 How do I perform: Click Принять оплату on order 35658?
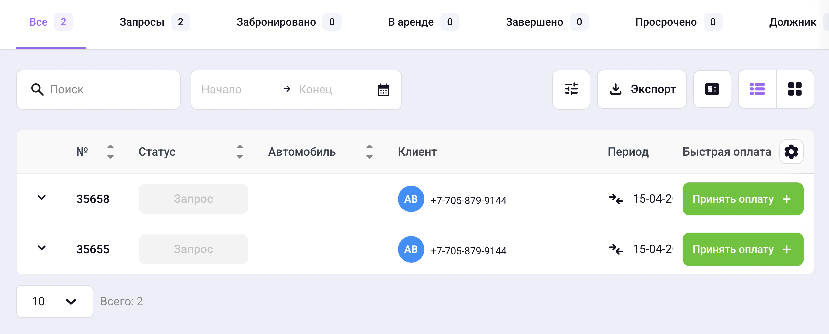(x=743, y=199)
